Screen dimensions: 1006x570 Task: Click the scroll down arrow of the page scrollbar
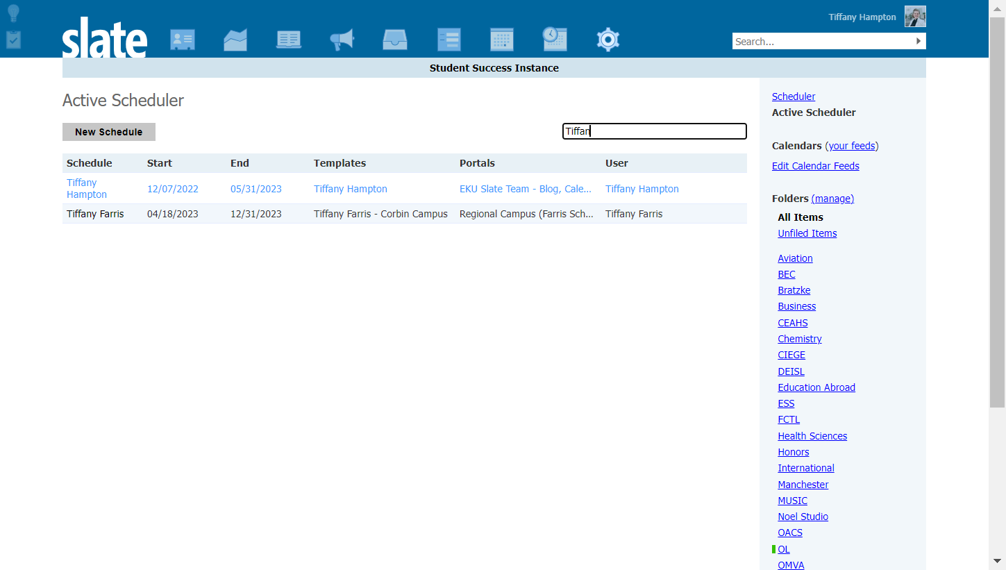[997, 561]
